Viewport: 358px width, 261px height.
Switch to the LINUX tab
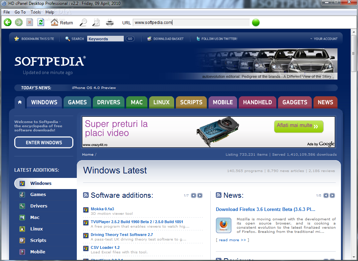click(x=162, y=102)
